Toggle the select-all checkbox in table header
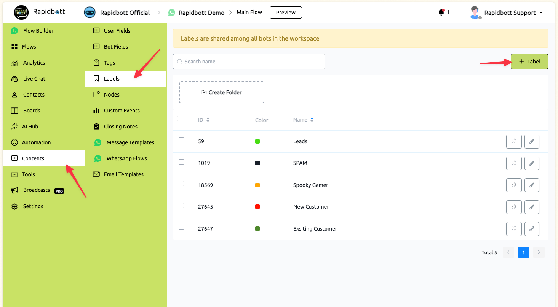 [180, 119]
